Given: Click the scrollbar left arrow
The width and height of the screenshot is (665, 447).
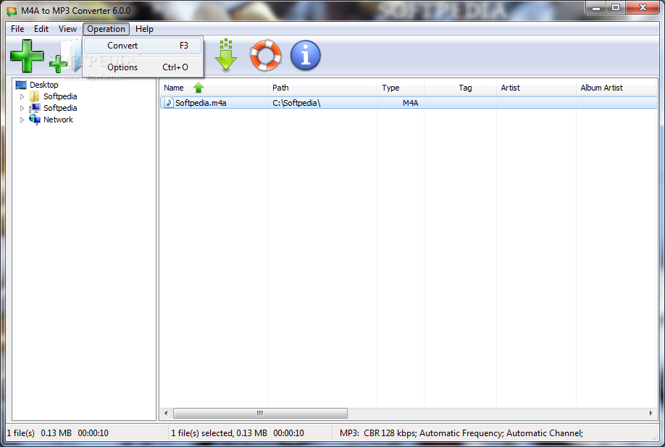Looking at the screenshot, I should pyautogui.click(x=166, y=413).
